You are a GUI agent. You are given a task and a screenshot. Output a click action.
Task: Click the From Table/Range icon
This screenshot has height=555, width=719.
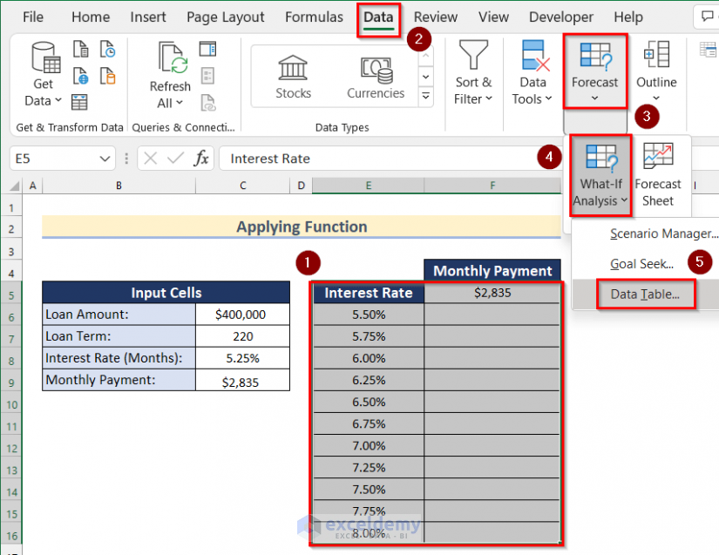pyautogui.click(x=79, y=102)
